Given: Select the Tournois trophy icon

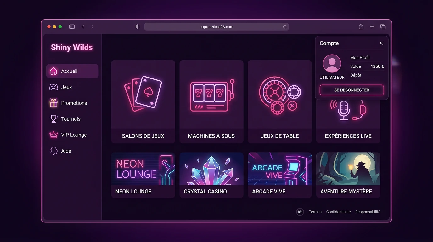Looking at the screenshot, I should 53,119.
